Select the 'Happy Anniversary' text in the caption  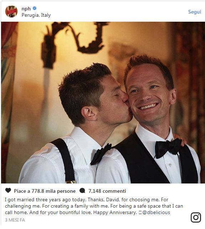coord(115,212)
